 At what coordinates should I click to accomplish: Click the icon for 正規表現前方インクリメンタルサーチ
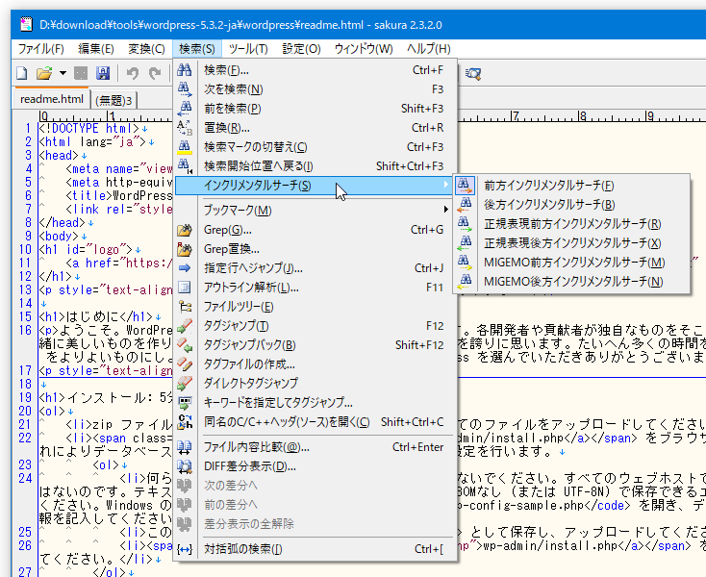465,224
